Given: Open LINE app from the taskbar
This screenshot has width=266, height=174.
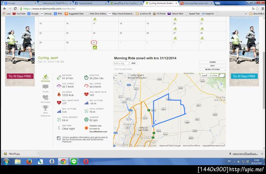Looking at the screenshot, I should click(74, 162).
